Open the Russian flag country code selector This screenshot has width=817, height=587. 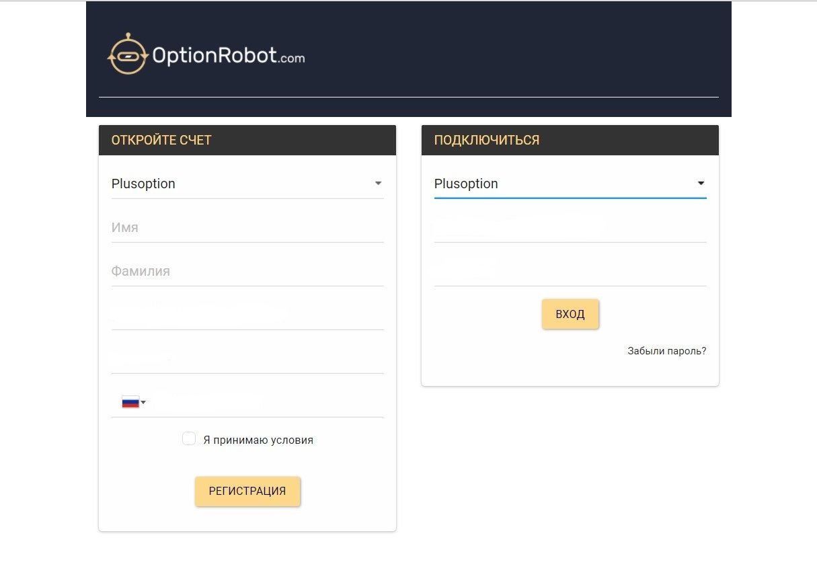point(133,403)
